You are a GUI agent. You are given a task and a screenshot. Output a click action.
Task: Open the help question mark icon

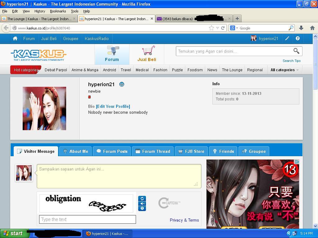click(x=298, y=38)
